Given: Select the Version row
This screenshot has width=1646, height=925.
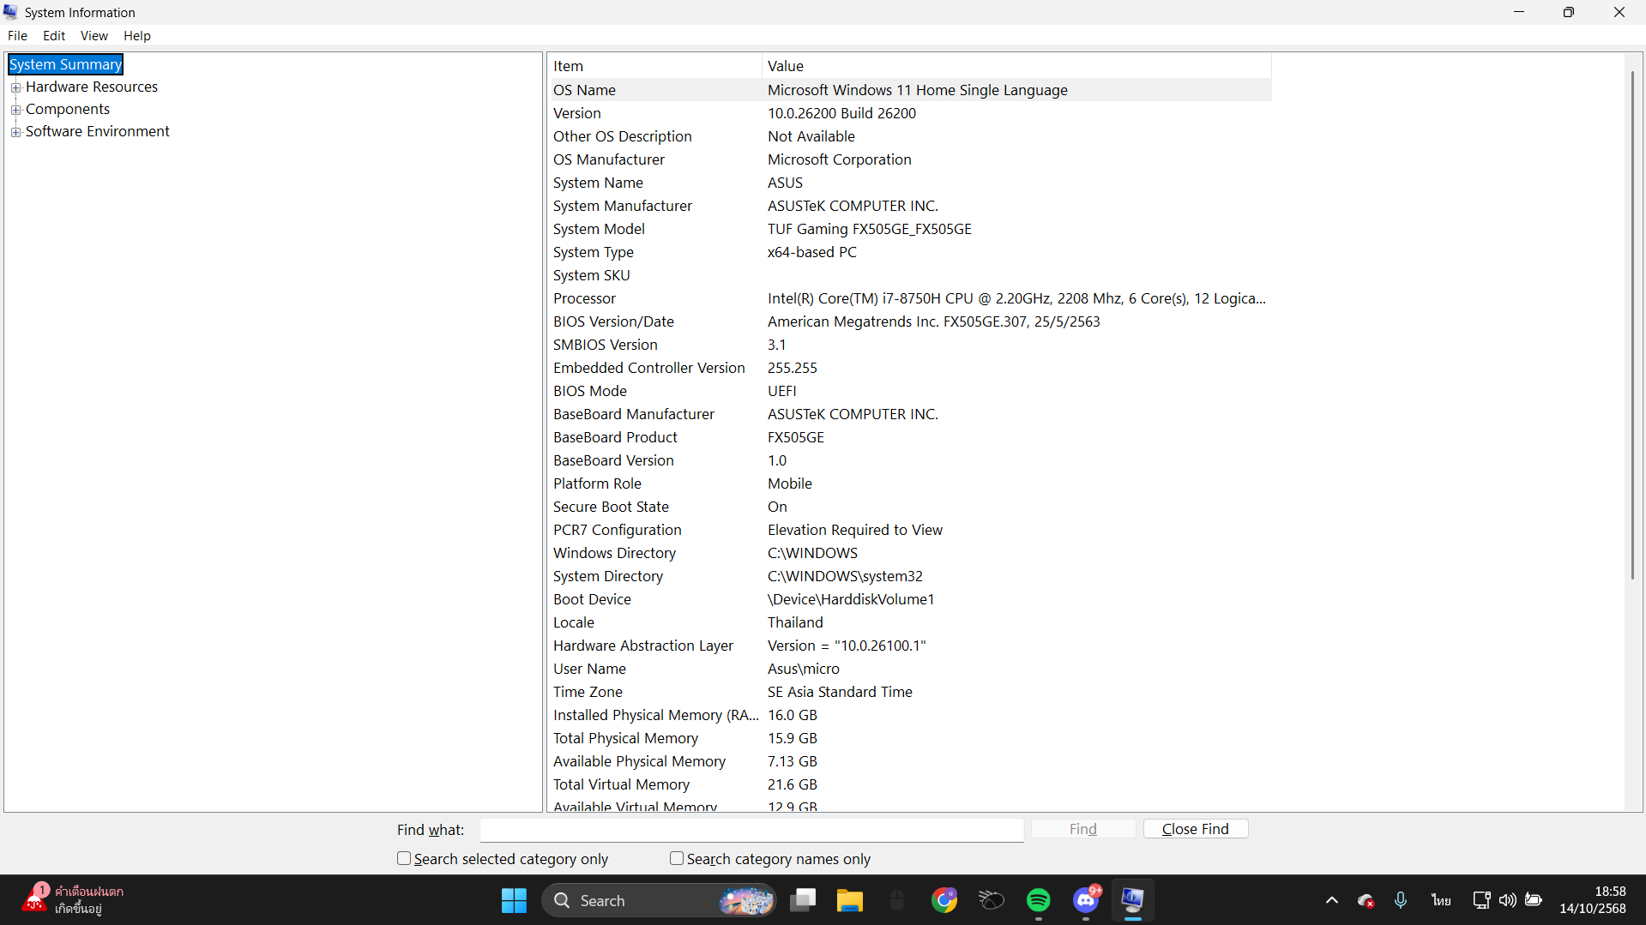Looking at the screenshot, I should (909, 113).
